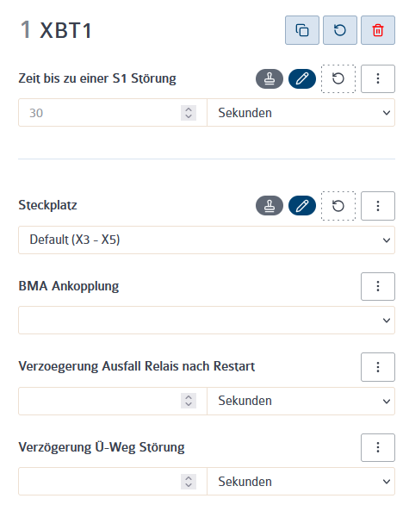This screenshot has height=511, width=409.
Task: Open unit dropdown for Verzoegerung Ausfall Relais
Action: tap(301, 401)
